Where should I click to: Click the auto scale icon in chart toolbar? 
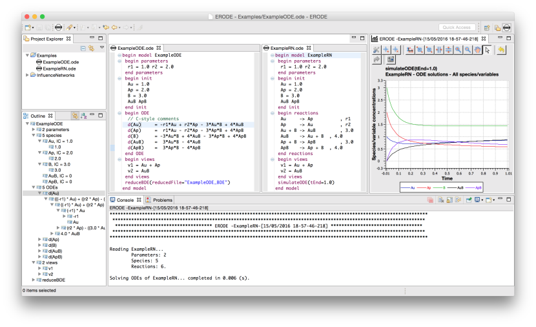coord(410,50)
